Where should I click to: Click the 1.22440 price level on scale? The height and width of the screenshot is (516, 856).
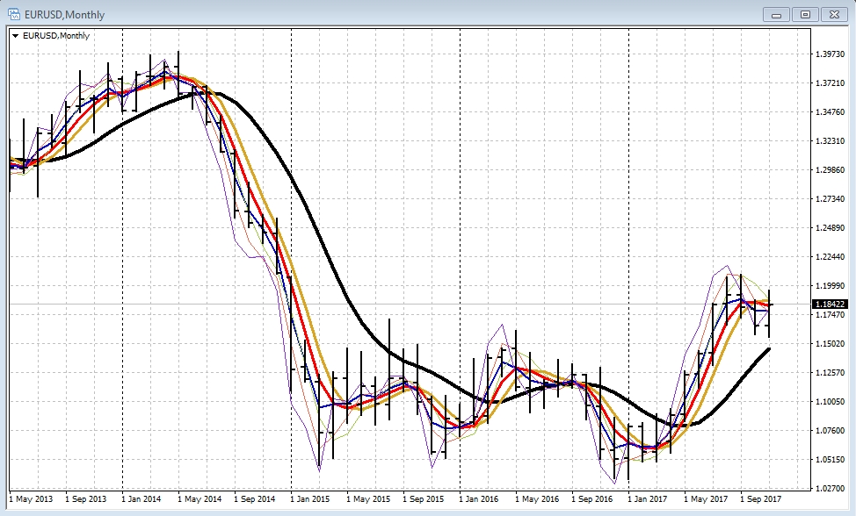click(x=831, y=257)
